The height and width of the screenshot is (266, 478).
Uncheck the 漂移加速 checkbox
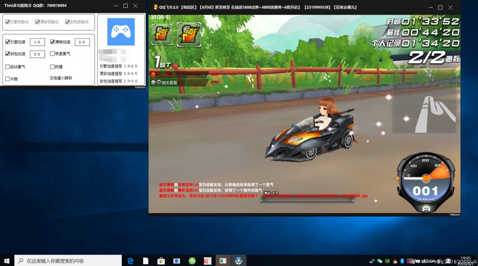[x=52, y=42]
